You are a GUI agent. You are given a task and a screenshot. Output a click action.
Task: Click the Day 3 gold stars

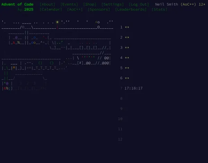(x=127, y=48)
